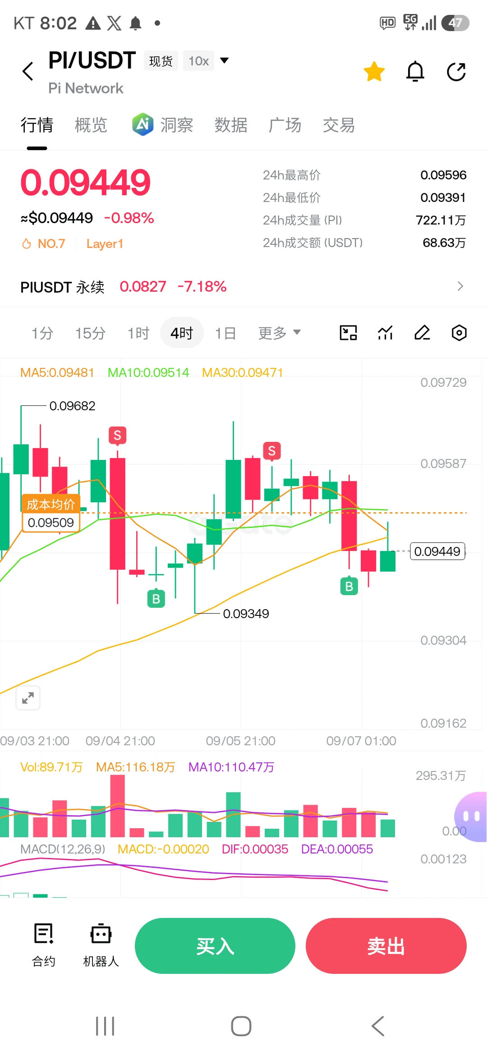Tap the 10x leverage tag
This screenshot has width=487, height=1055.
point(198,61)
